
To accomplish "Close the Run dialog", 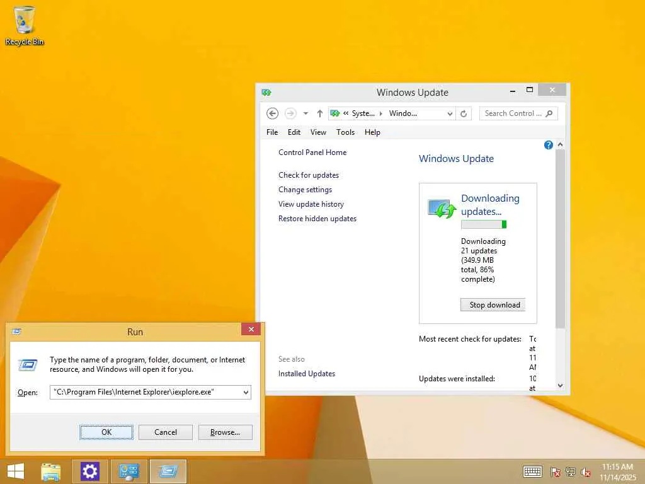I will 251,329.
